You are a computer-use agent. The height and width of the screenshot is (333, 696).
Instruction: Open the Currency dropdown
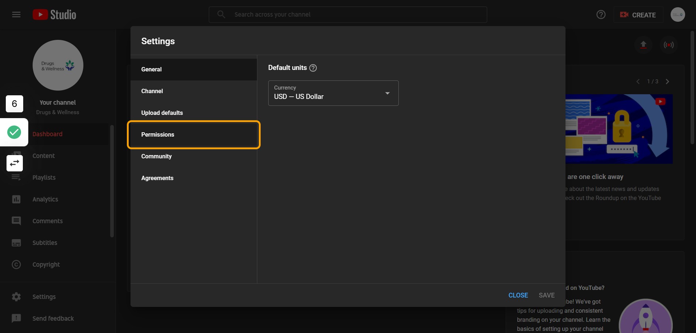333,93
